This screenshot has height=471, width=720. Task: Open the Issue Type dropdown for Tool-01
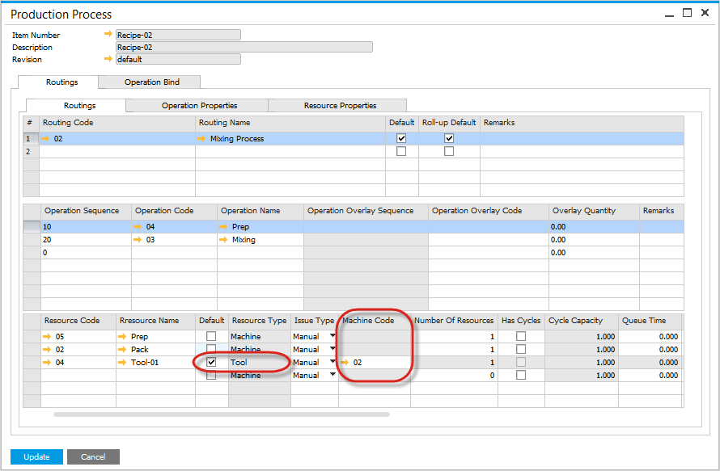pyautogui.click(x=332, y=362)
